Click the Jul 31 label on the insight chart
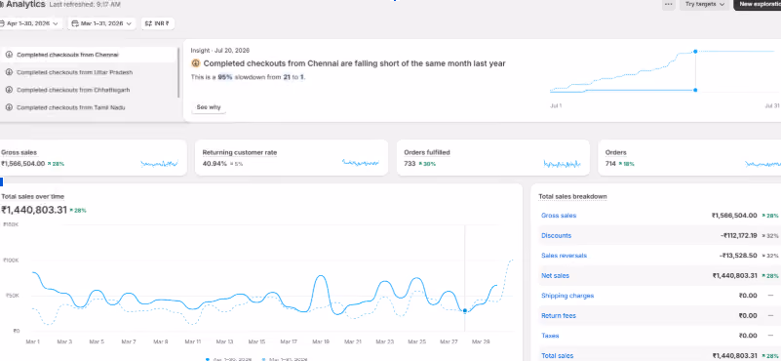Viewport: 781px width, 361px height. [772, 105]
